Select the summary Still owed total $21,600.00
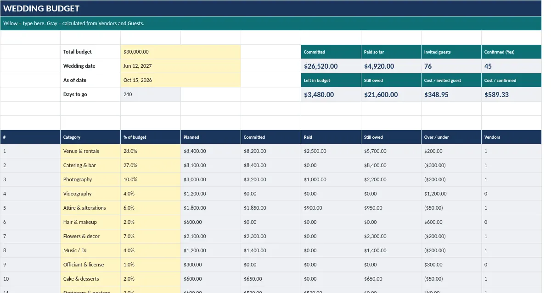 (x=391, y=94)
